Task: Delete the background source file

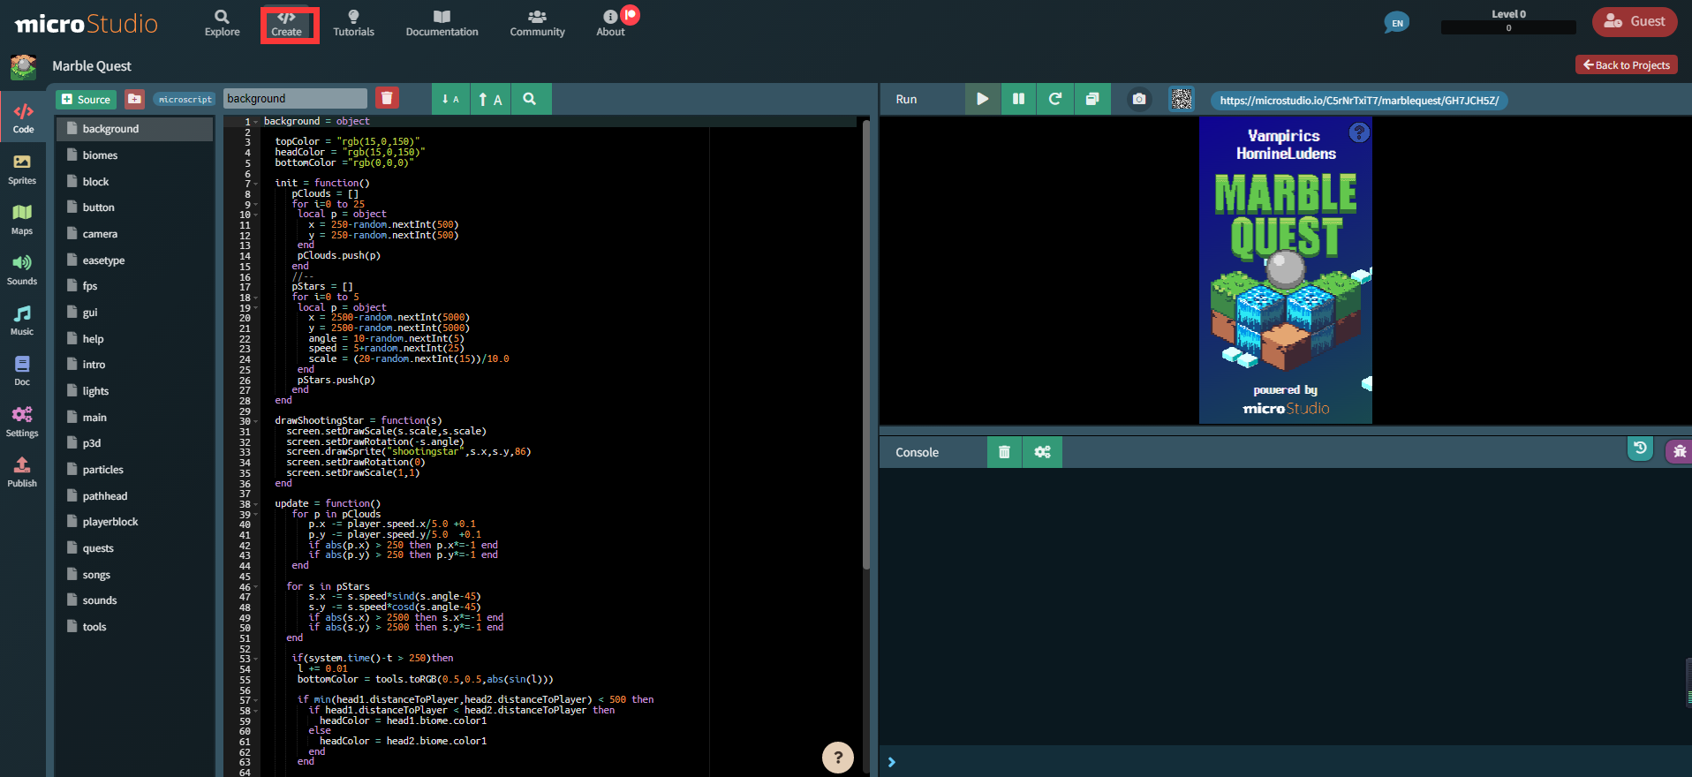Action: (387, 98)
